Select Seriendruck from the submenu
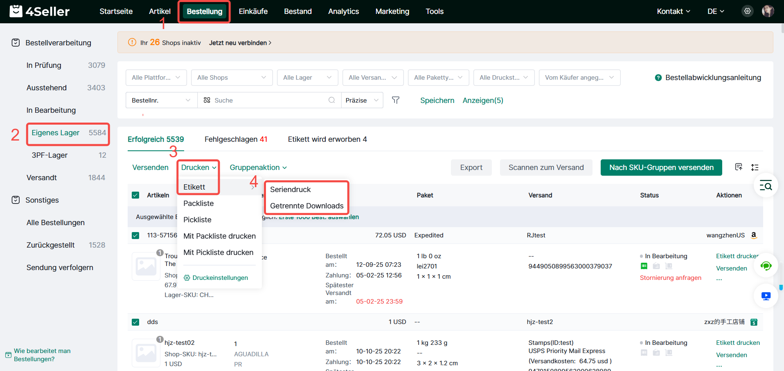Viewport: 784px width, 371px height. point(291,190)
